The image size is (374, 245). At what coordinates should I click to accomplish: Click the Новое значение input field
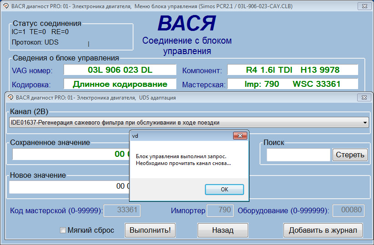pyautogui.click(x=69, y=187)
